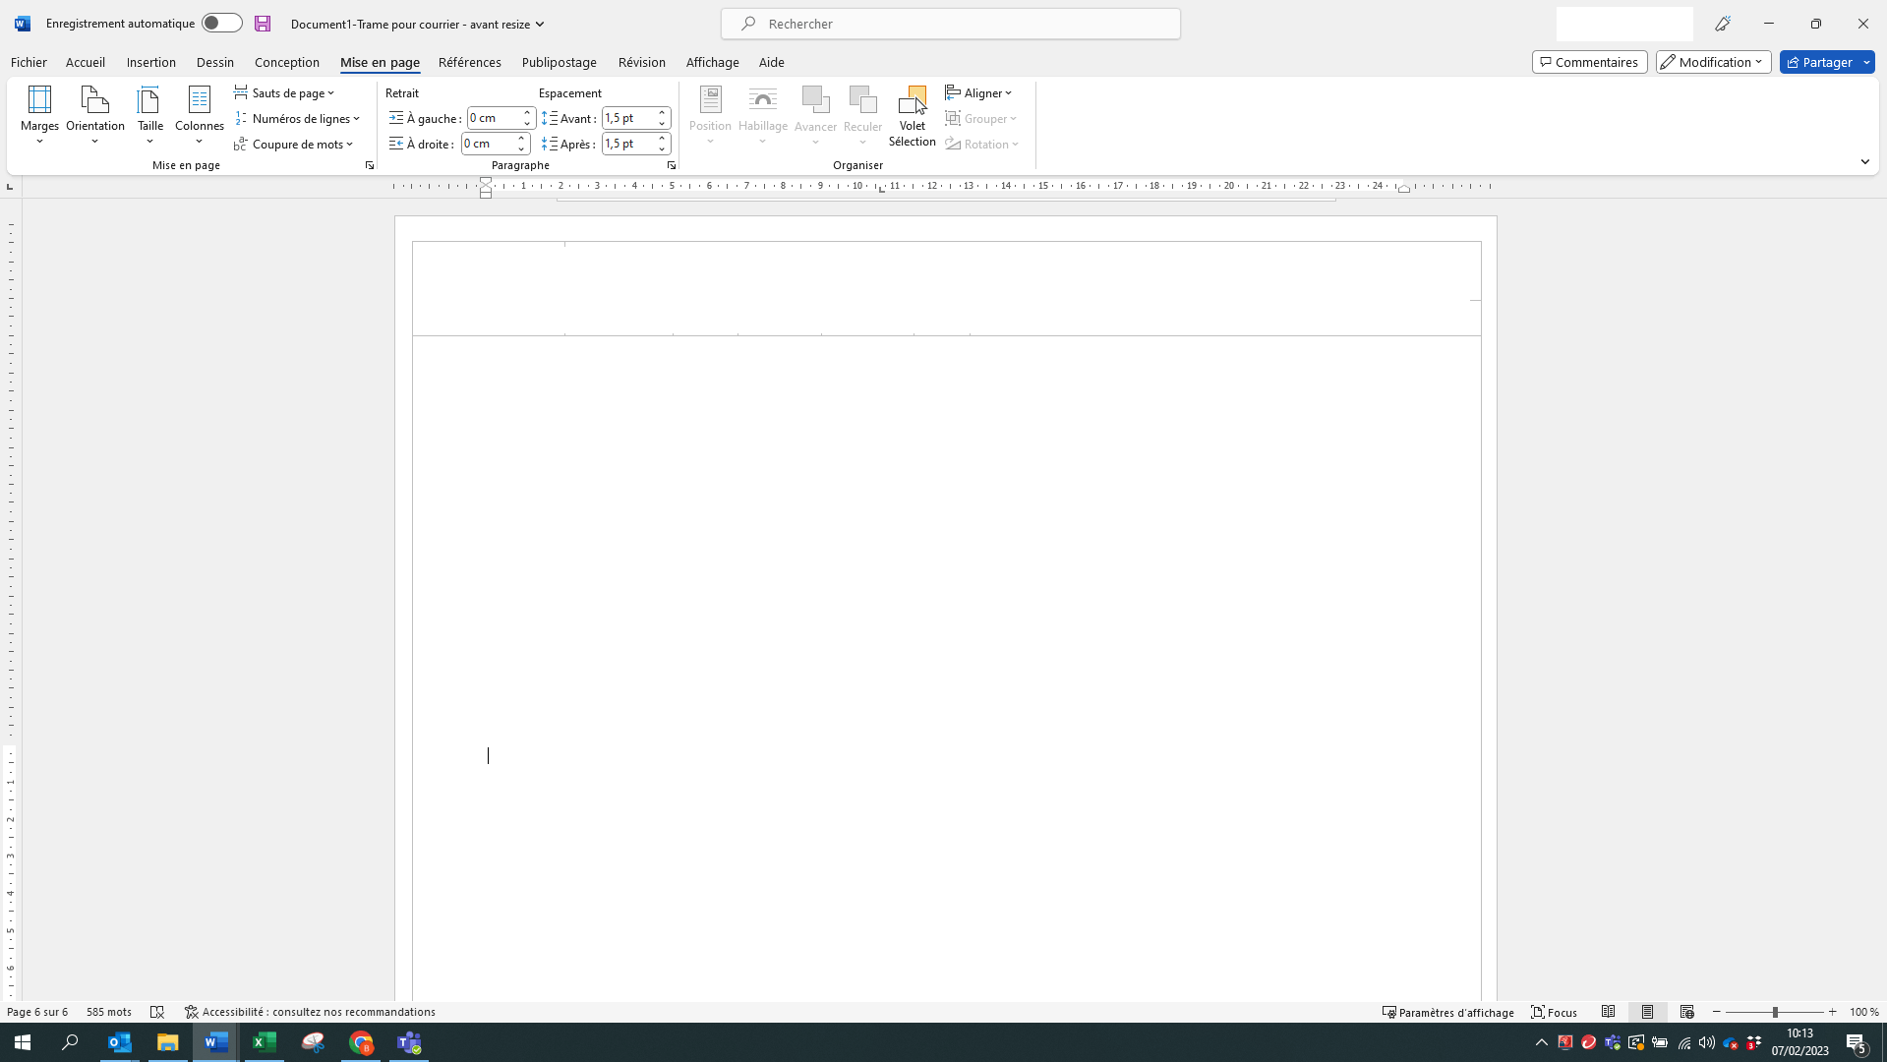Open the Orientation options

pyautogui.click(x=95, y=115)
